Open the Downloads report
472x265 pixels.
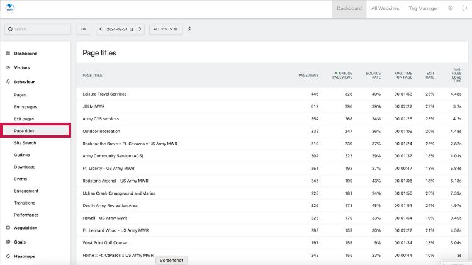pyautogui.click(x=25, y=167)
